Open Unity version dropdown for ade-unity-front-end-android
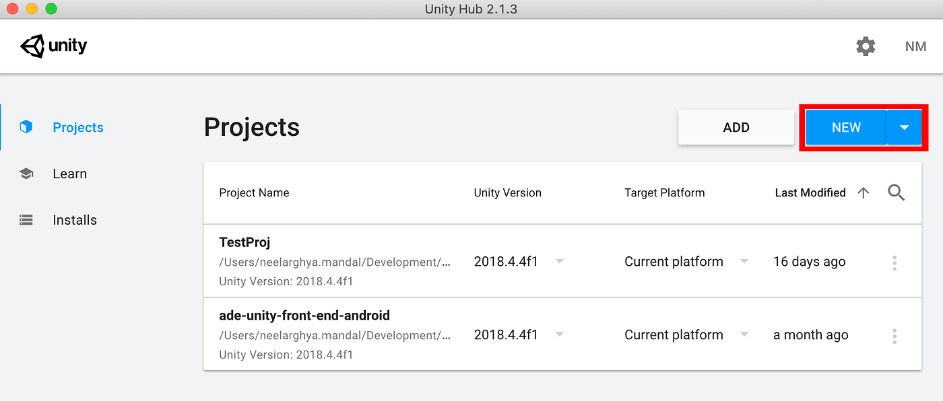 tap(559, 334)
